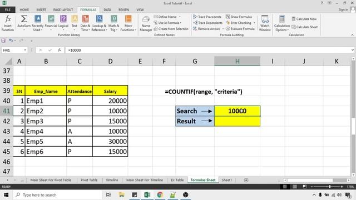Adjust the zoom slider handle
This screenshot has height=200, width=356.
pos(330,187)
